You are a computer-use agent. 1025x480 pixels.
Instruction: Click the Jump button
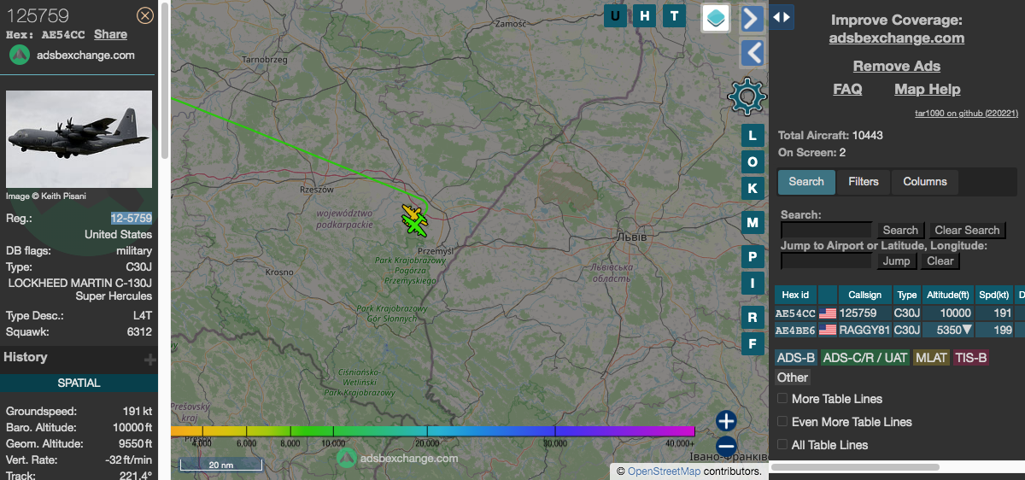pos(896,261)
